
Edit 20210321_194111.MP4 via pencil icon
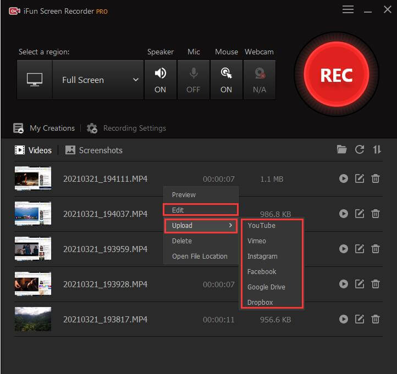pos(359,178)
